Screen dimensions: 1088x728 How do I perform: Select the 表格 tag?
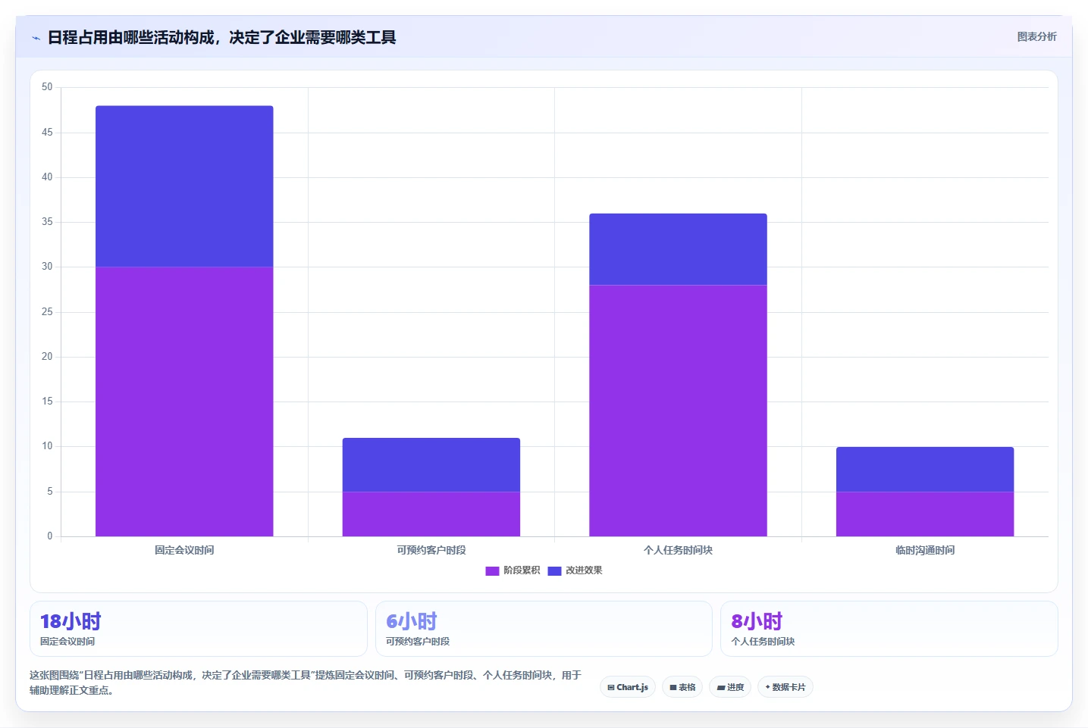pyautogui.click(x=682, y=687)
